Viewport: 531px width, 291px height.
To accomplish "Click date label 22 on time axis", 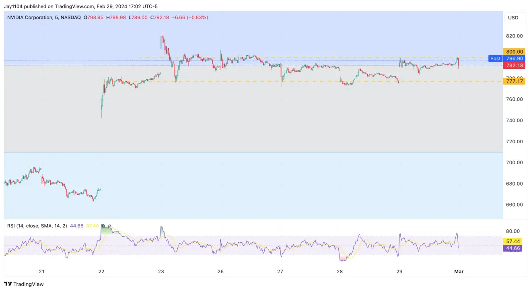I will coord(101,271).
